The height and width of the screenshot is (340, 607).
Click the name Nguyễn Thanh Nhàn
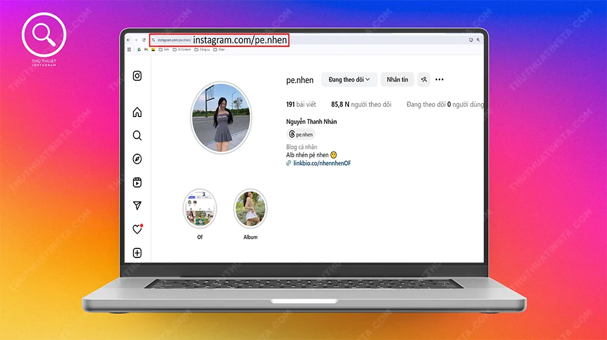pyautogui.click(x=311, y=121)
